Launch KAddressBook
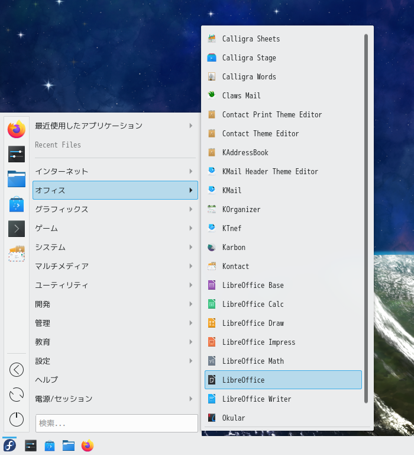This screenshot has width=414, height=455. (x=283, y=152)
